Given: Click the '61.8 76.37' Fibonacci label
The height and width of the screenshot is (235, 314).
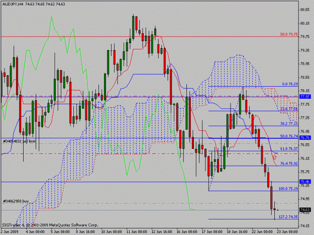Looking at the screenshot, I should [x=289, y=149].
